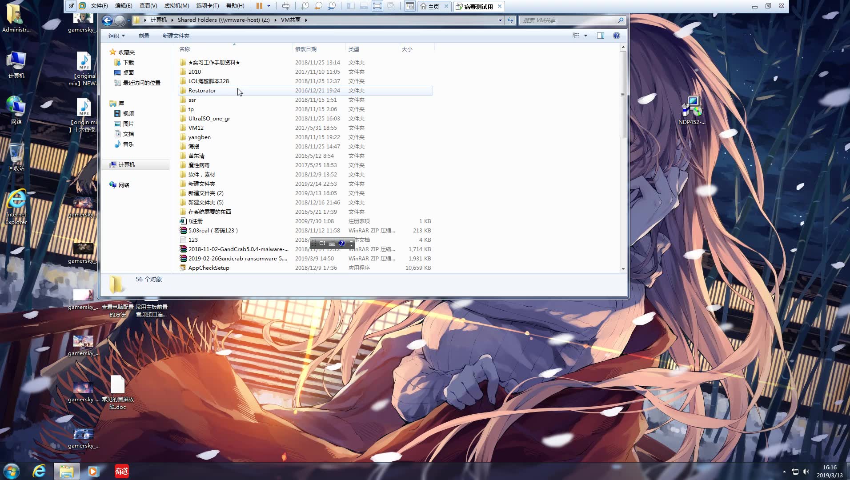Click the 刻录 button
The image size is (850, 480).
pyautogui.click(x=144, y=36)
